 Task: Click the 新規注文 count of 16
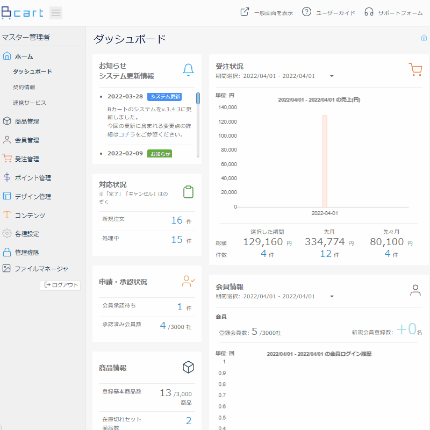[177, 220]
